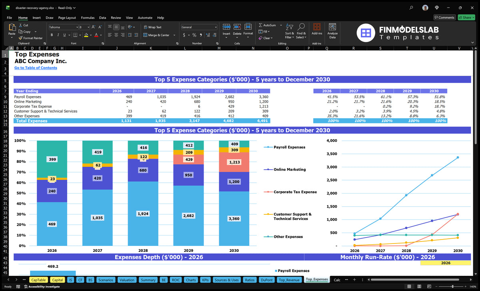The image size is (480, 291).
Task: Click the AutoSum sigma icon
Action: pos(261,25)
